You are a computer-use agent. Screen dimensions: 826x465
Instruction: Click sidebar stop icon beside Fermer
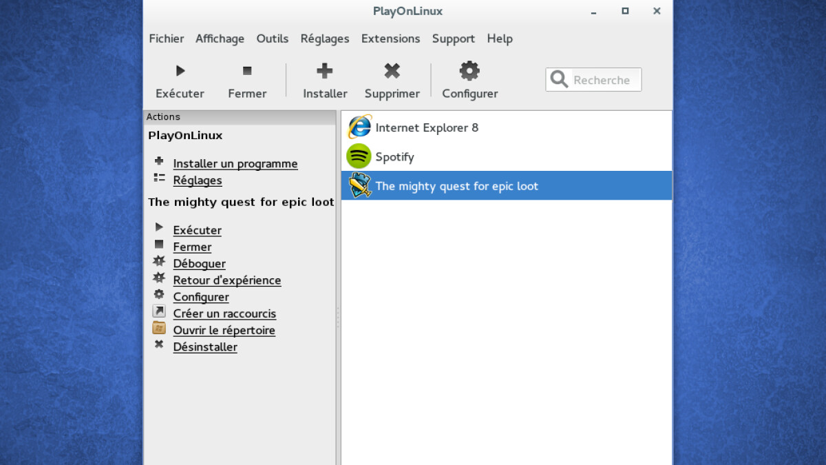pos(159,244)
